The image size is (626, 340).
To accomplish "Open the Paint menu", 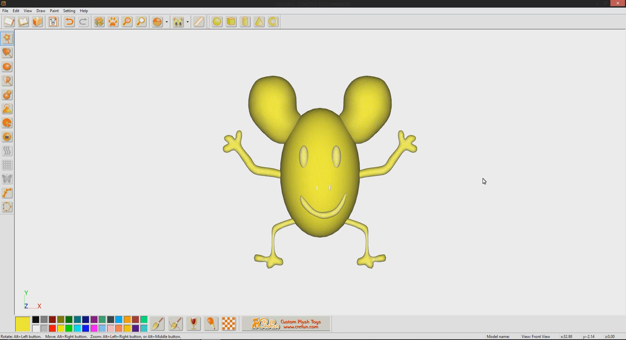I will [54, 11].
